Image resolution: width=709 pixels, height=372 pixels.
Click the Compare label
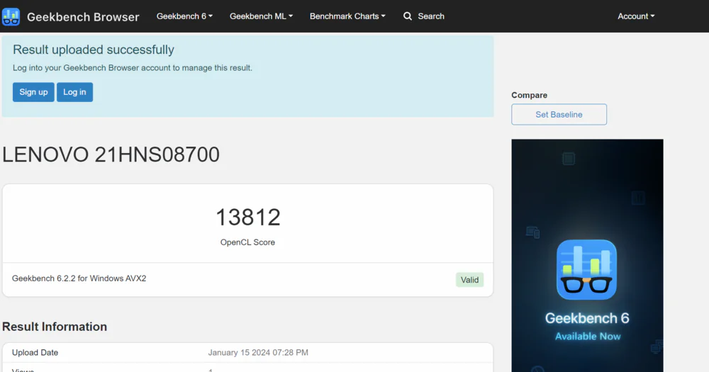(x=529, y=96)
